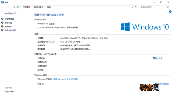
Task: Read Microsoft software license terms link
Action: (x=66, y=79)
